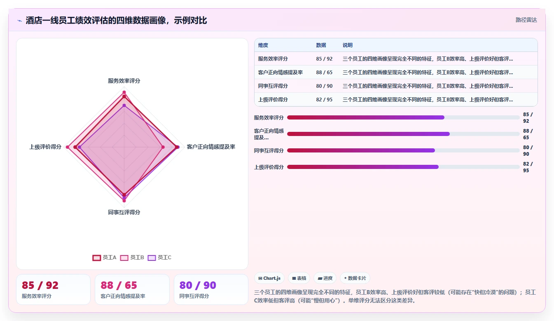Click table value 85 / 92
The height and width of the screenshot is (321, 554).
pyautogui.click(x=324, y=59)
